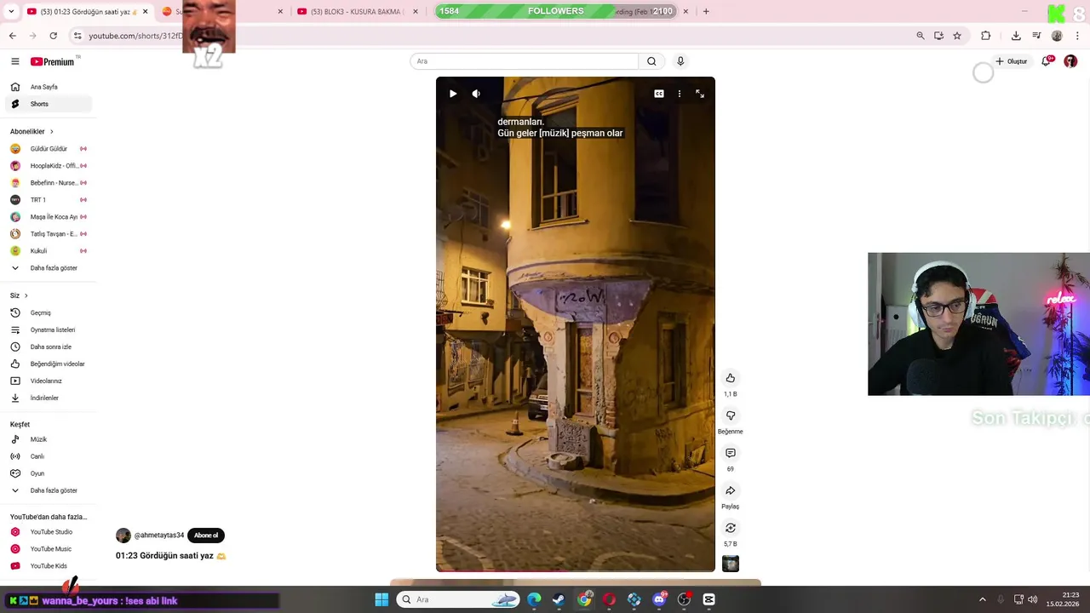Screen dimensions: 1090x613
Task: Expand the Abonelikler section chevron
Action: pyautogui.click(x=51, y=132)
